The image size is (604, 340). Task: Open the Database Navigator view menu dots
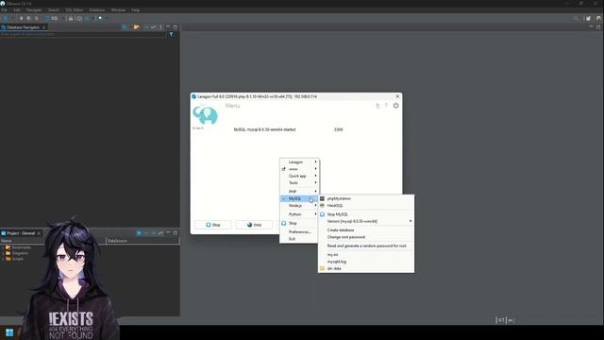tap(161, 27)
